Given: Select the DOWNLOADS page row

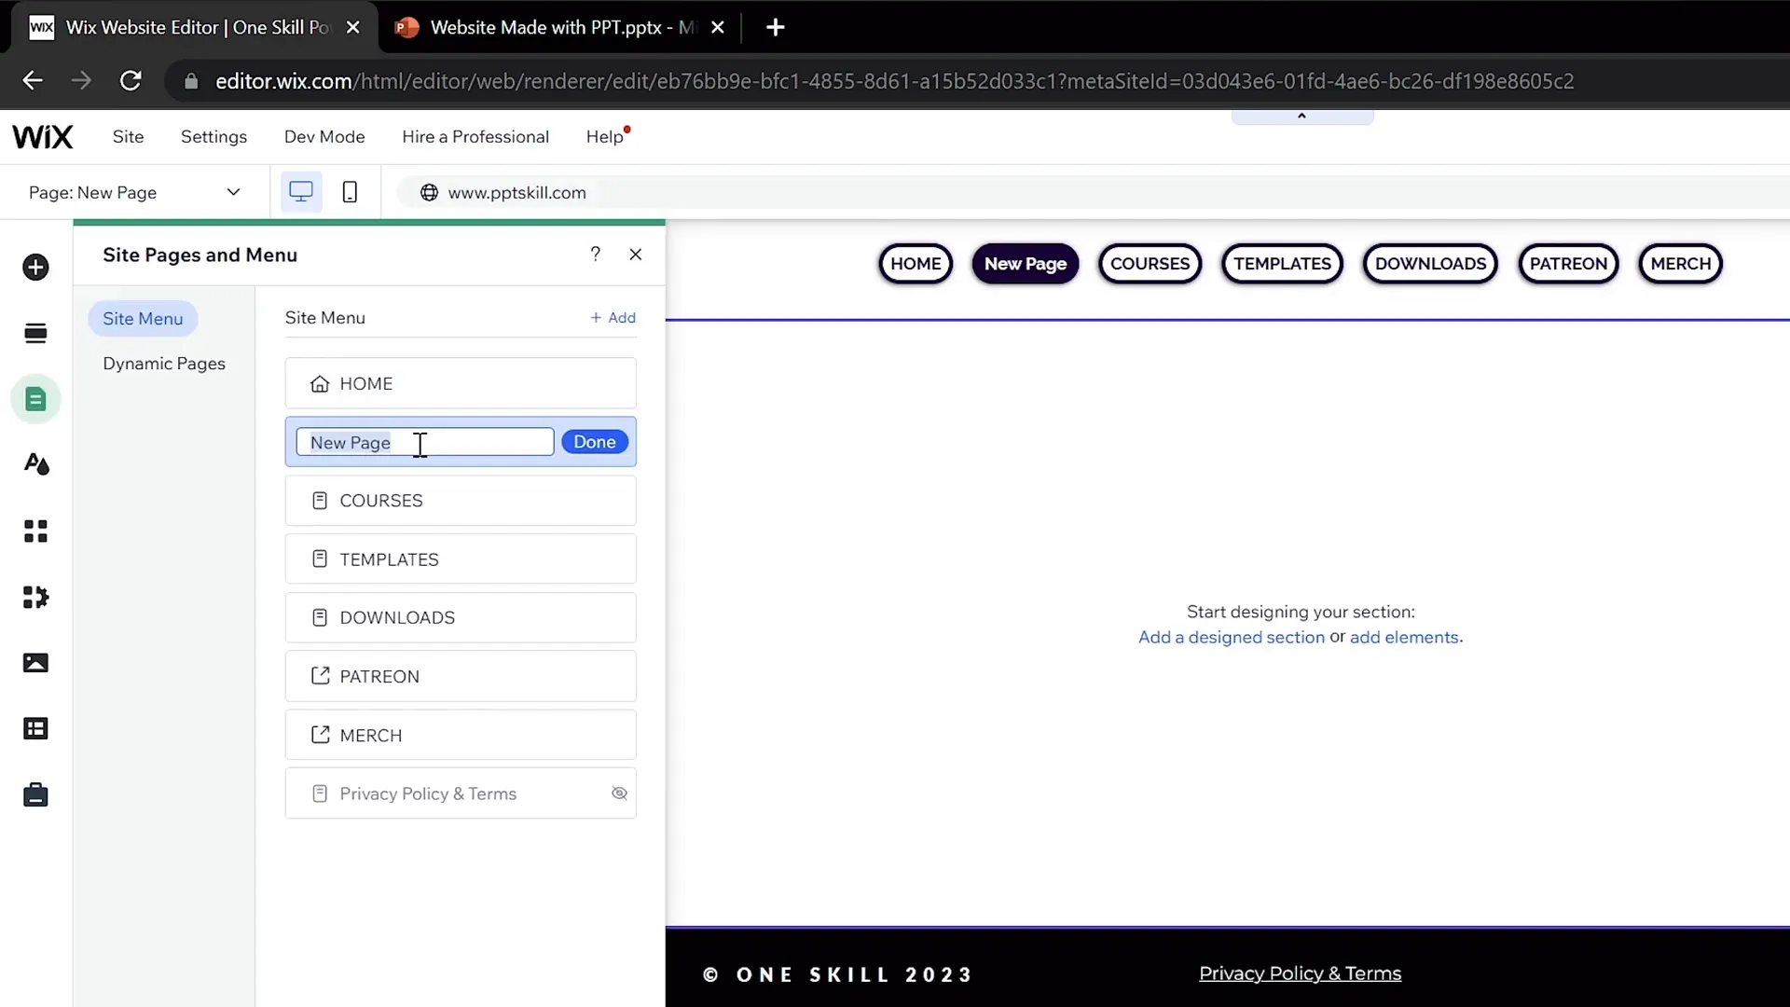Looking at the screenshot, I should click(461, 617).
